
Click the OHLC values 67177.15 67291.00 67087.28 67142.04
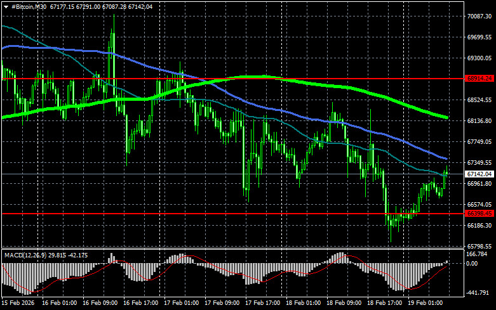pyautogui.click(x=101, y=6)
